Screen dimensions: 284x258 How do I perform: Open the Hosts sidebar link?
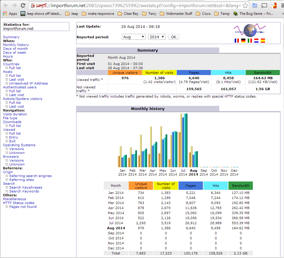[8, 72]
